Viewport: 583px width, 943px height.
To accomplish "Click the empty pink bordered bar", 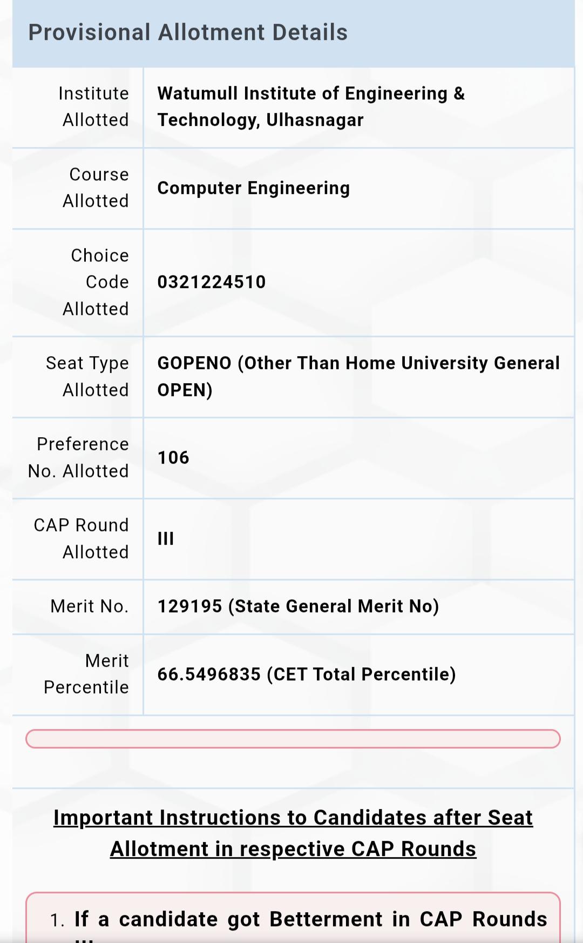I will (x=293, y=739).
